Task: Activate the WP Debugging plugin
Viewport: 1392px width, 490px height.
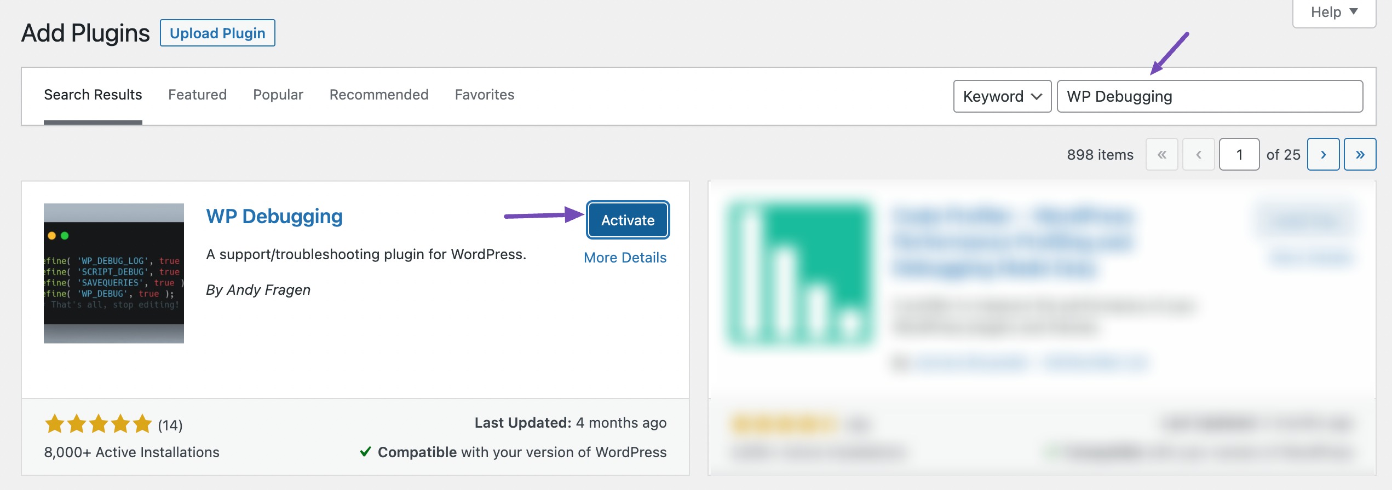Action: (628, 220)
